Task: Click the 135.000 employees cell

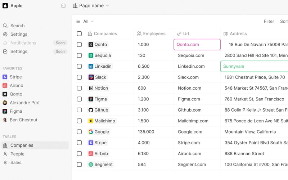Action: tap(154, 132)
